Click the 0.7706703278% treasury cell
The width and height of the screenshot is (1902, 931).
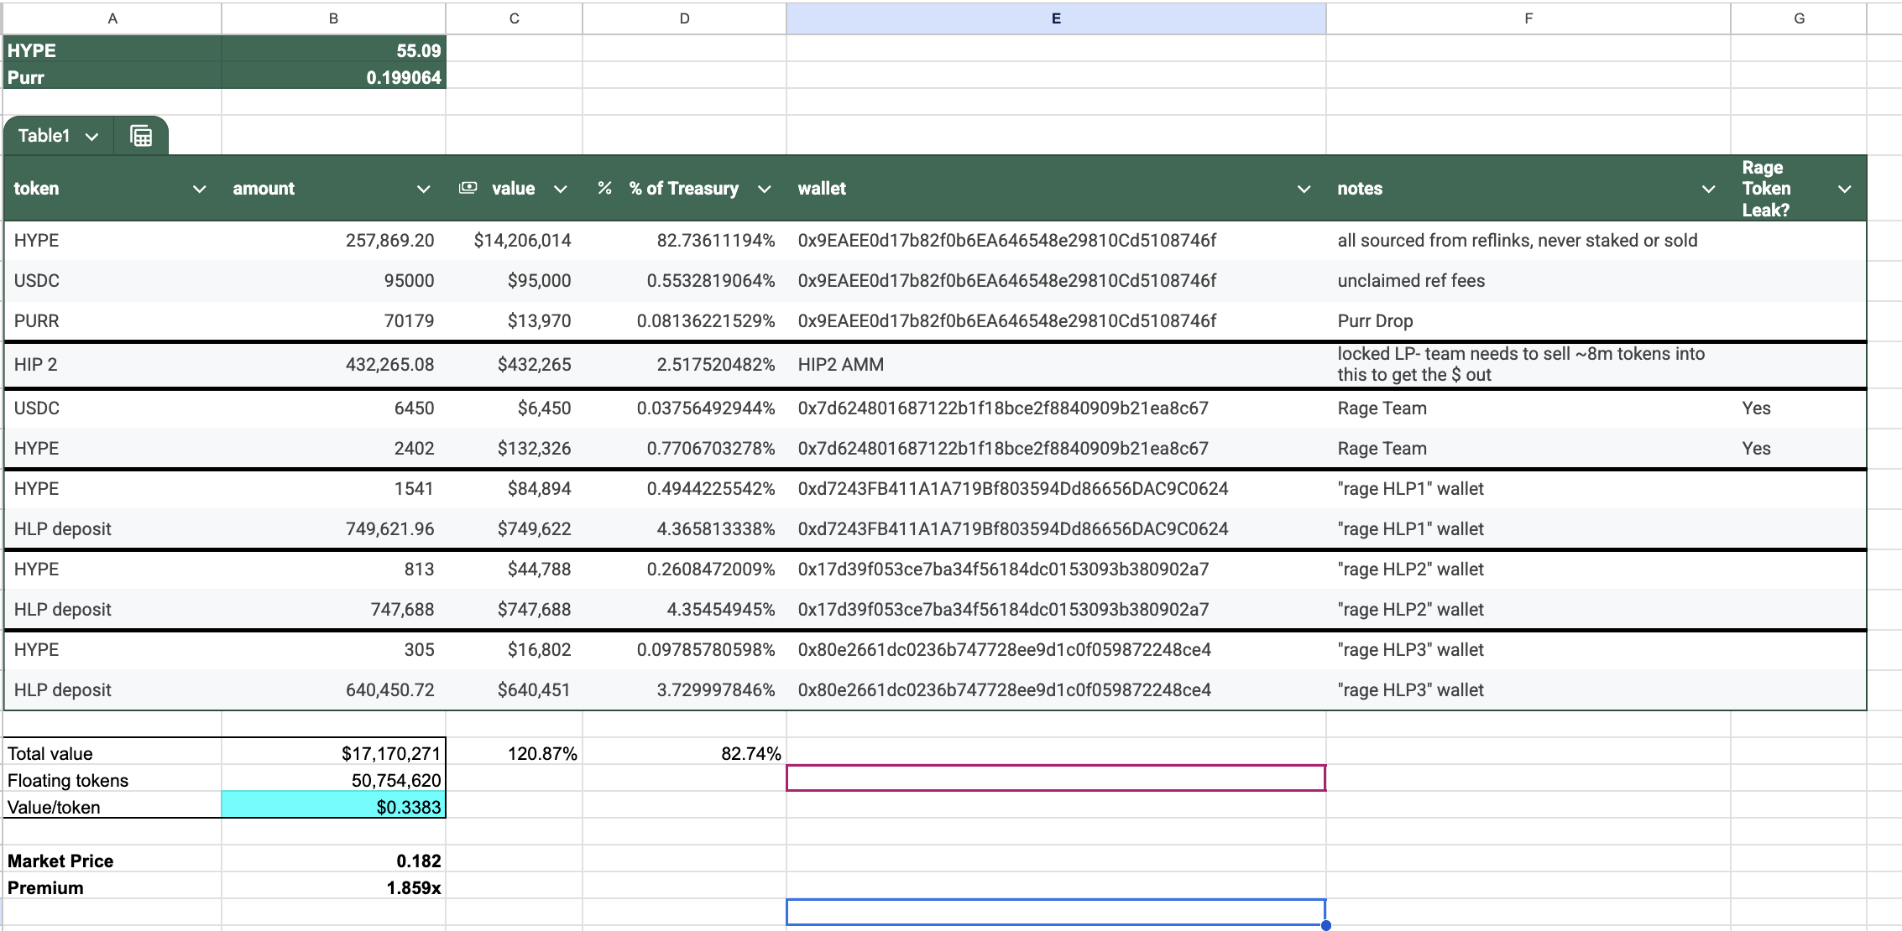[x=684, y=449]
